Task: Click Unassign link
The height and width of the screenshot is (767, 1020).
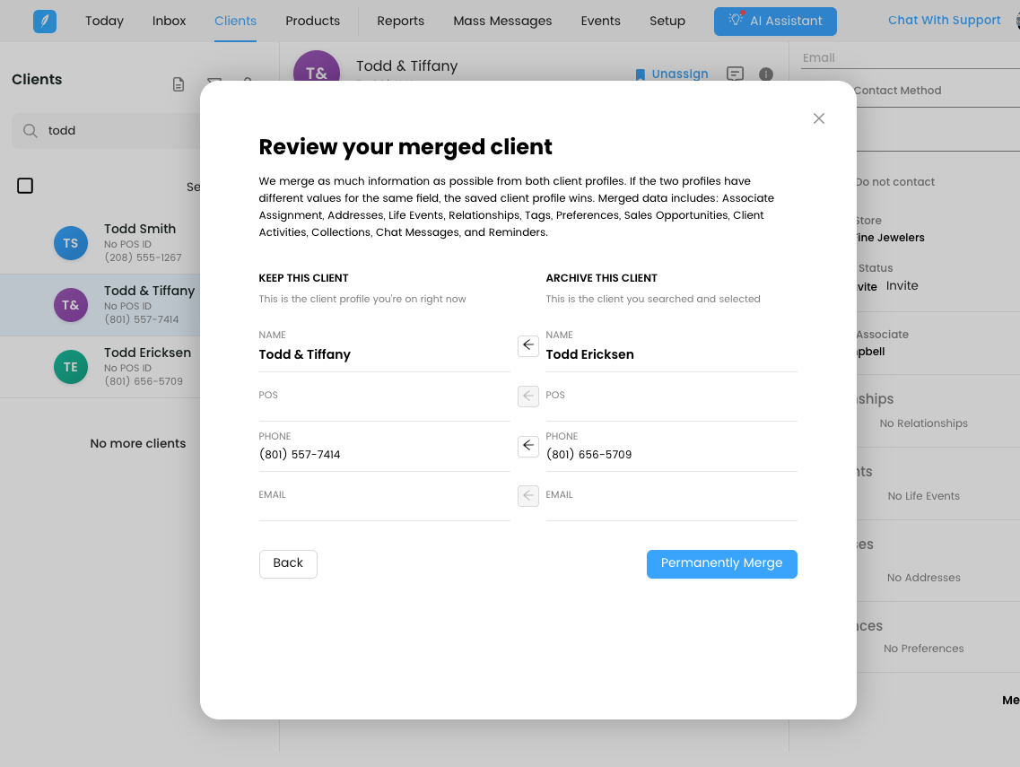Action: (x=680, y=74)
